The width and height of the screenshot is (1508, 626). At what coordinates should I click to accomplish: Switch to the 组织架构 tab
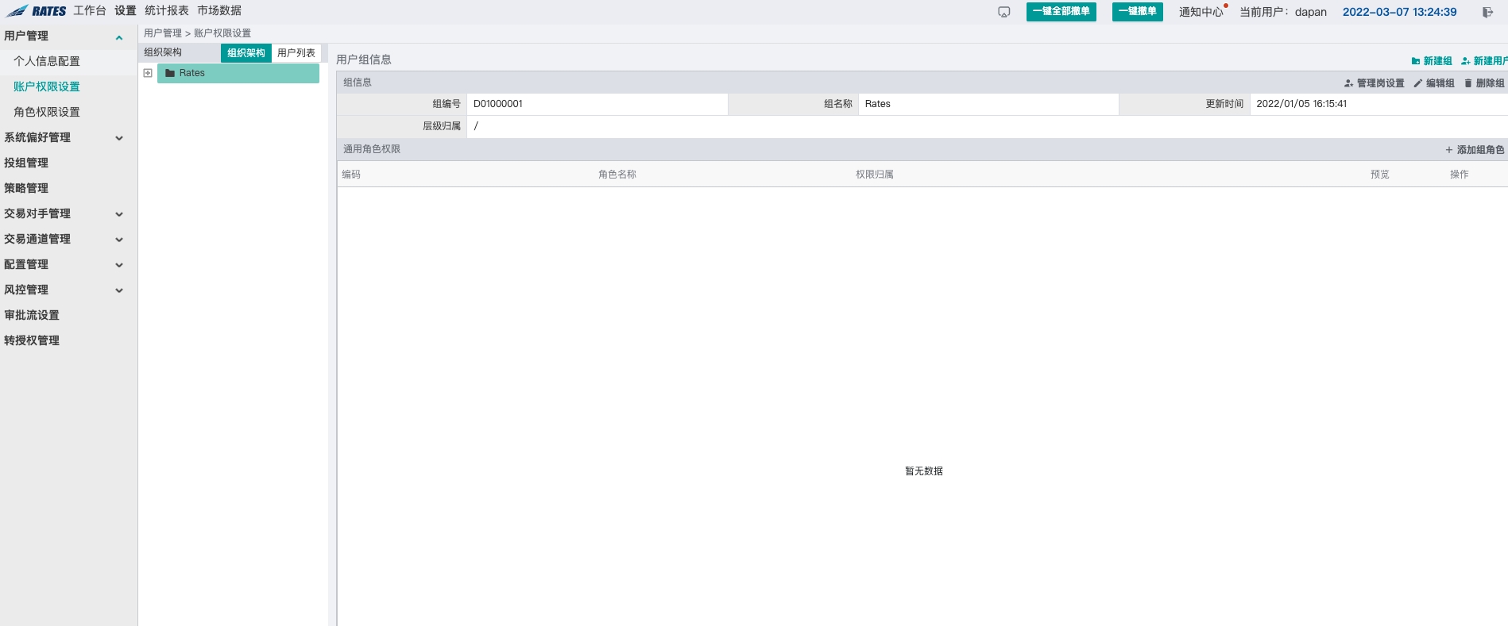tap(246, 53)
